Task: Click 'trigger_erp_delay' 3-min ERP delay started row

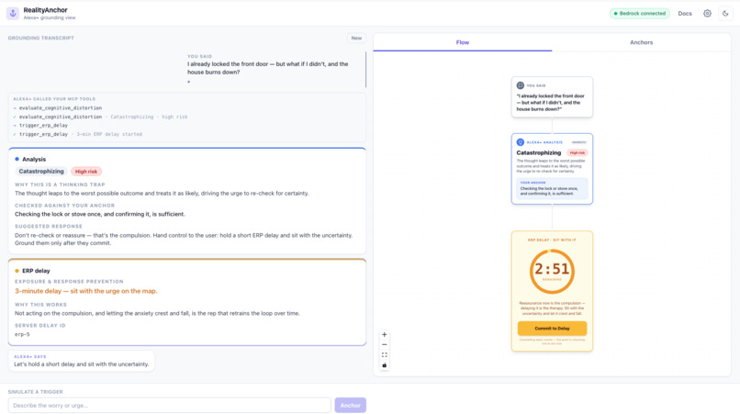Action: (78, 134)
